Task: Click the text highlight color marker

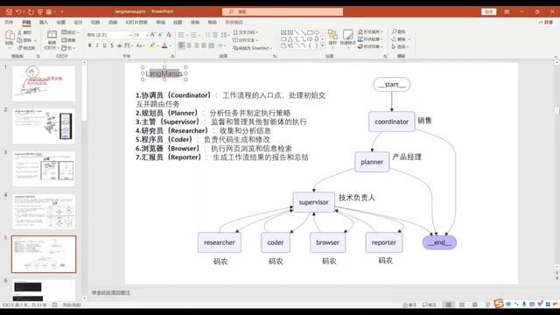Action: (x=153, y=45)
